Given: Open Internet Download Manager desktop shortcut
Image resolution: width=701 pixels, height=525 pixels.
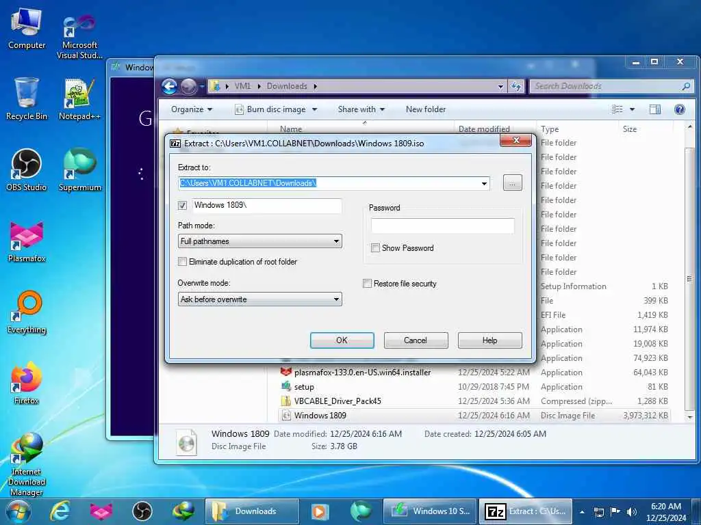Looking at the screenshot, I should point(27,464).
